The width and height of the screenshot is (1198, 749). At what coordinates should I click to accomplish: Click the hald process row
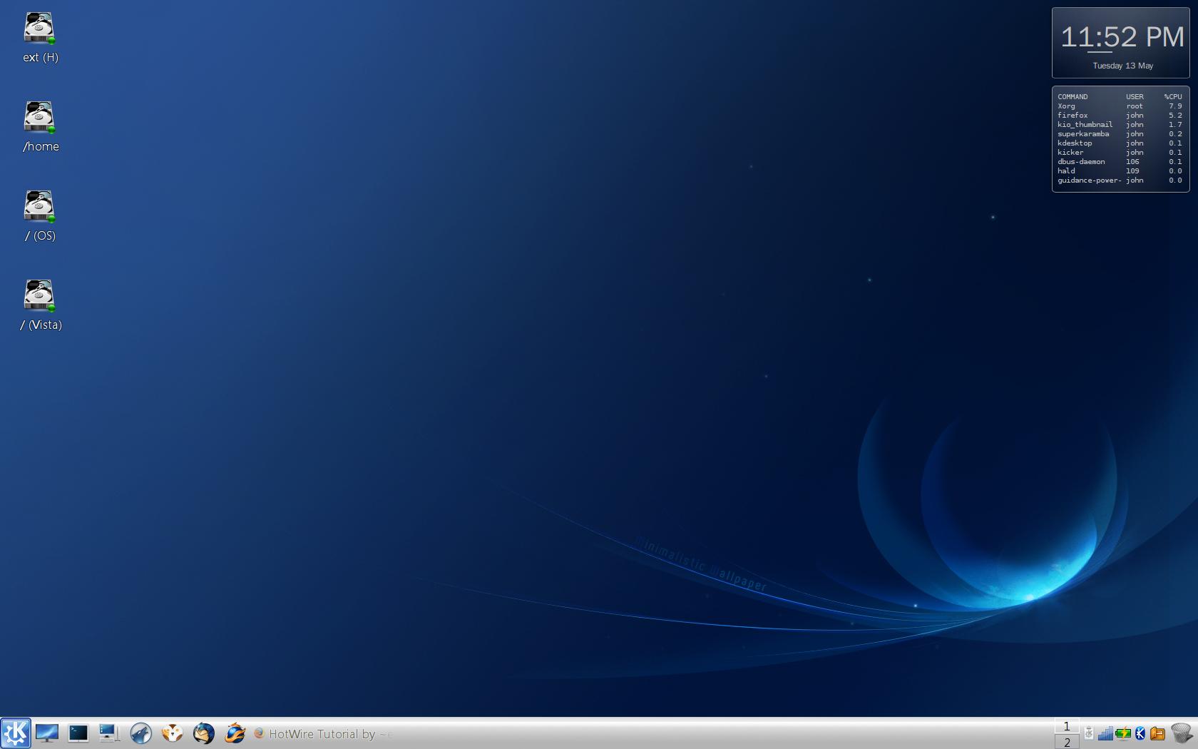click(x=1120, y=171)
